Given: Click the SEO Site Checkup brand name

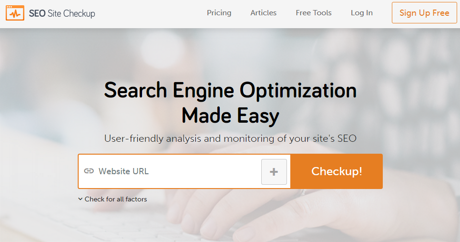Looking at the screenshot, I should 62,13.
